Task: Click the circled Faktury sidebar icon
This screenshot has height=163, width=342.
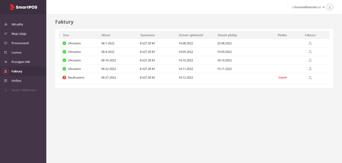Action: tap(5, 71)
